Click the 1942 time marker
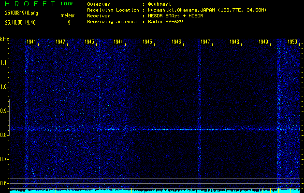The image size is (304, 193). pos(60,42)
